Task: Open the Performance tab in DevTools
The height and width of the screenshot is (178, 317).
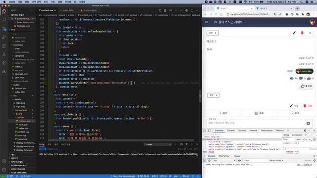Action: [266, 131]
